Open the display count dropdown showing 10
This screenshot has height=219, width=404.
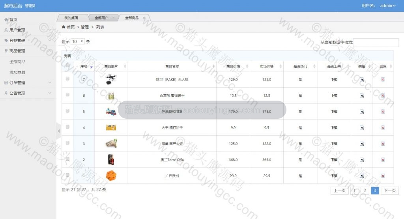click(78, 41)
